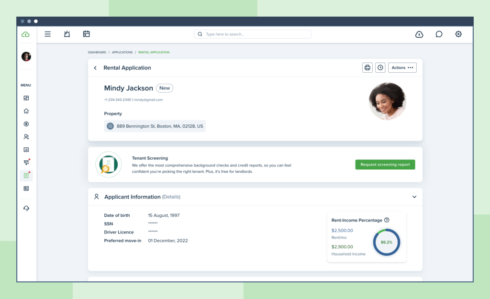Screen dimensions: 490x299
Task: Open the dashboard grid sidebar icon
Action: [x=26, y=98]
